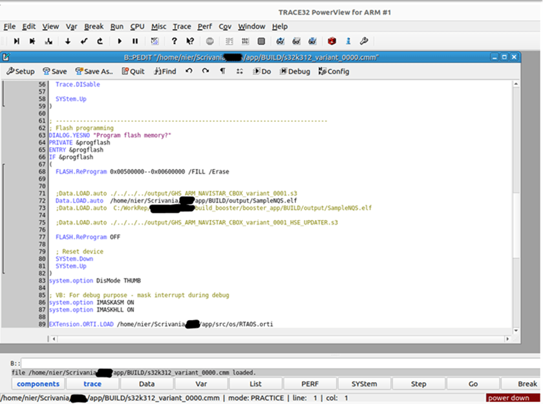Open the Trace menu

point(182,26)
